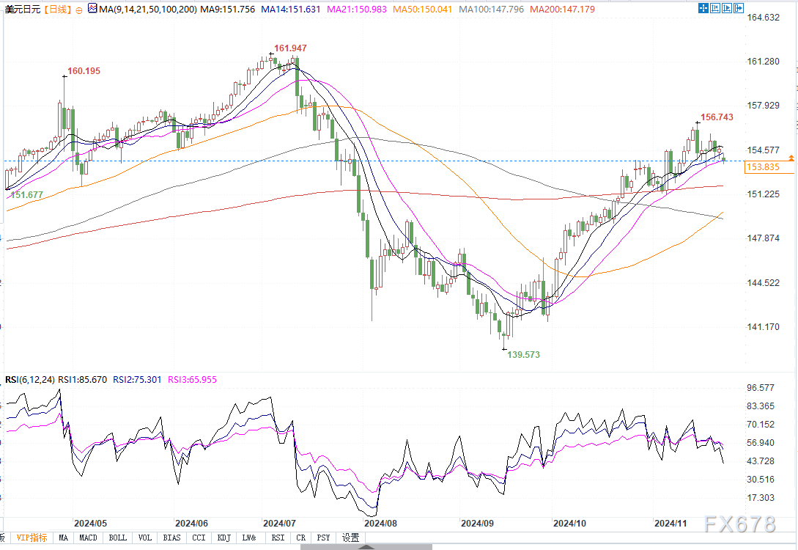798x550 pixels.
Task: Click the 160.195 high price label
Action: click(x=84, y=71)
